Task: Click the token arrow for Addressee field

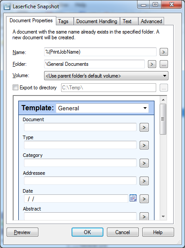Action: (144, 181)
